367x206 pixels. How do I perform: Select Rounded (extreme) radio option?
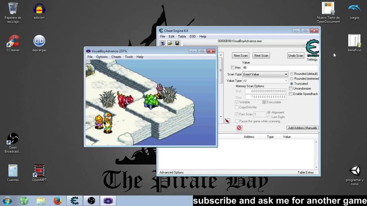tap(292, 79)
